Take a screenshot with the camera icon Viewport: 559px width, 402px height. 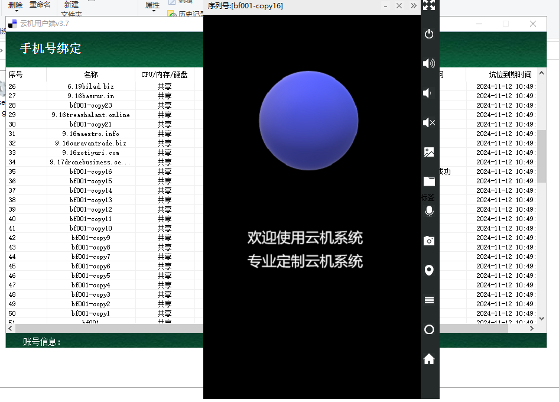click(x=429, y=241)
